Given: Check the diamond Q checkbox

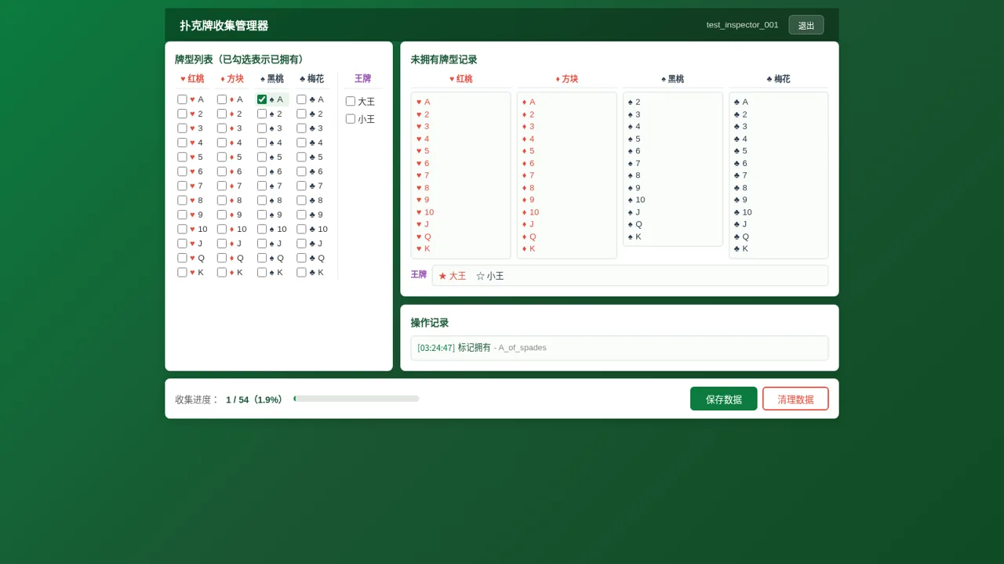Looking at the screenshot, I should 222,258.
